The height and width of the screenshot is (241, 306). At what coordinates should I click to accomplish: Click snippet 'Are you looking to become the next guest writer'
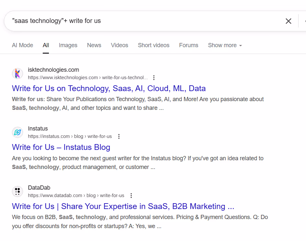(x=138, y=162)
